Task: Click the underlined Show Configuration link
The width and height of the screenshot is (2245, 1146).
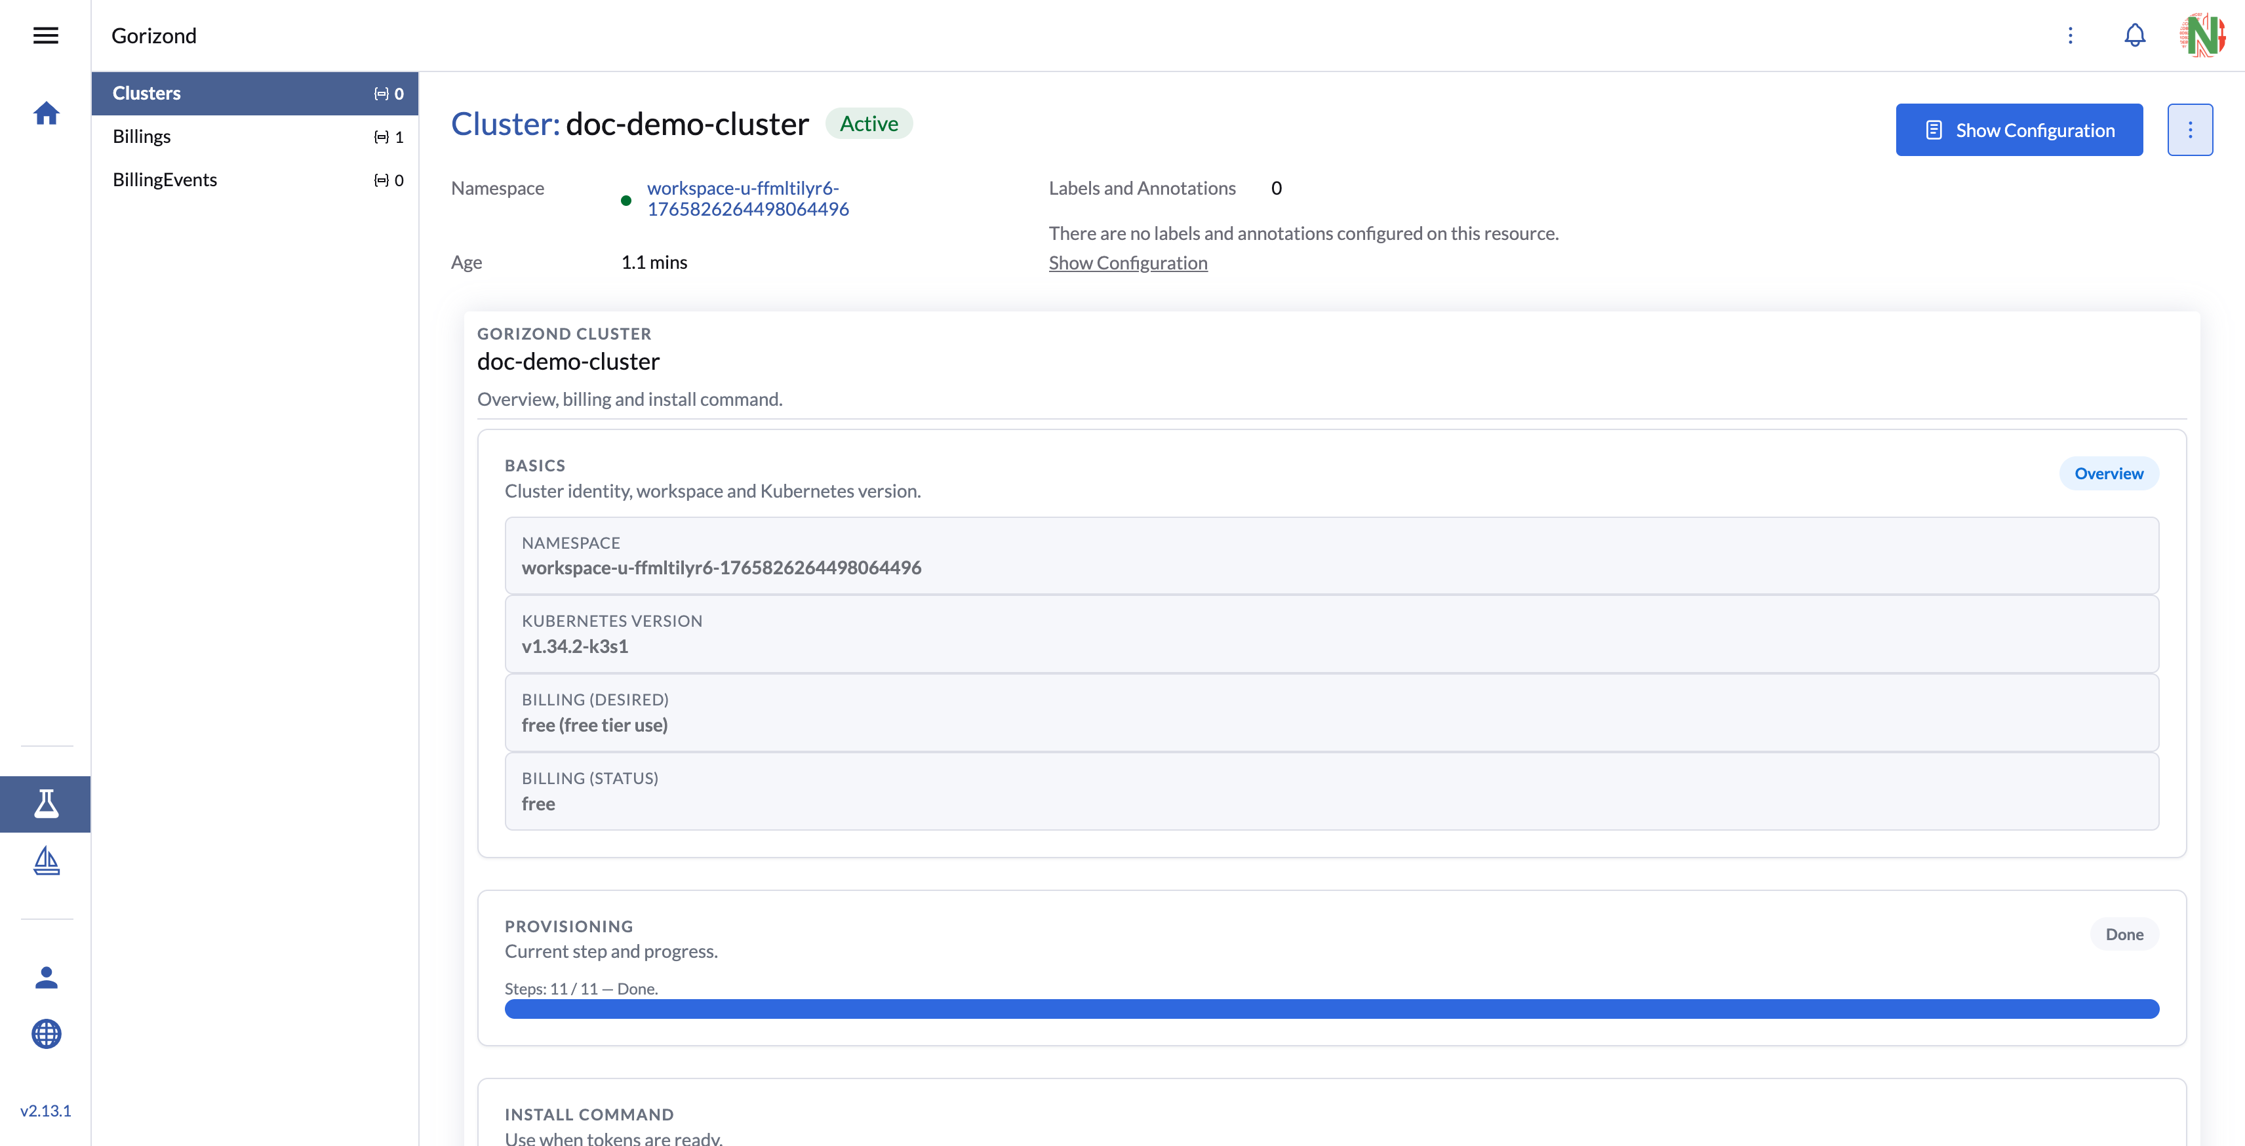Action: tap(1128, 263)
